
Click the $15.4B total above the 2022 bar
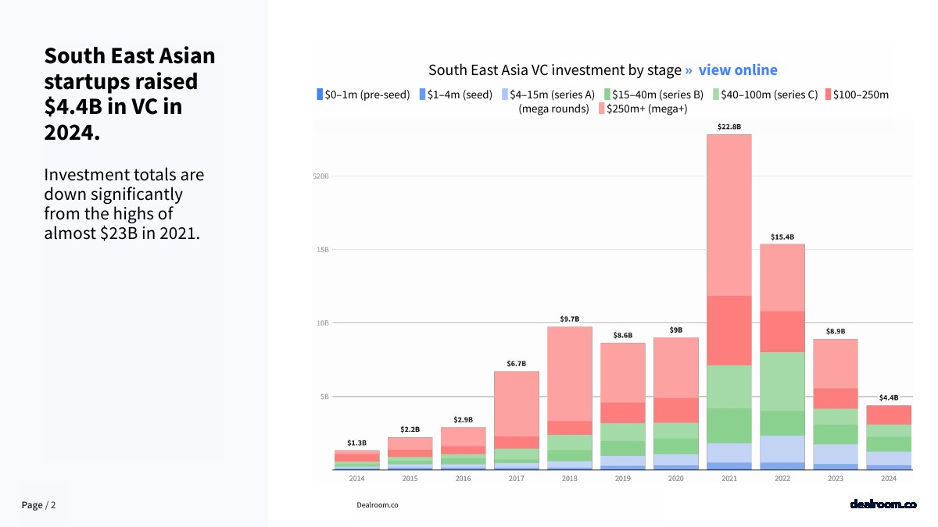point(782,237)
